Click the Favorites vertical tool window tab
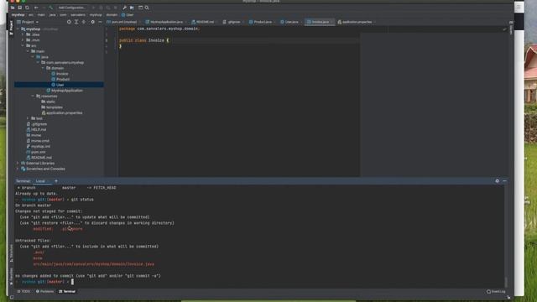 pos(11,276)
